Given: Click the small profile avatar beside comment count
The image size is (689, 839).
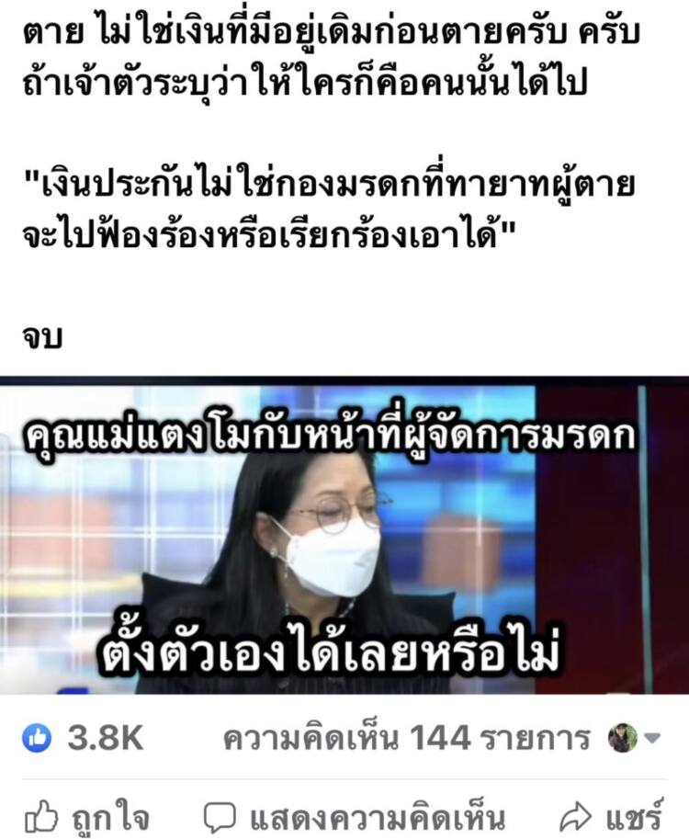Looking at the screenshot, I should tap(622, 738).
